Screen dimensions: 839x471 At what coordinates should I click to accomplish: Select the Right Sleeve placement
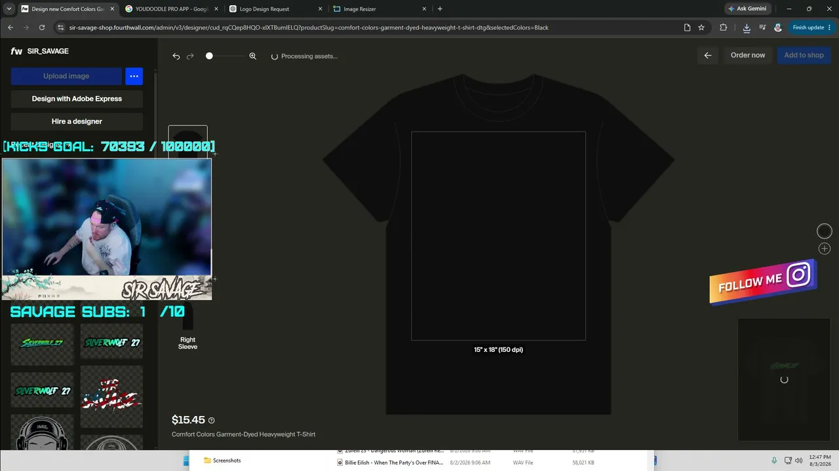click(187, 343)
